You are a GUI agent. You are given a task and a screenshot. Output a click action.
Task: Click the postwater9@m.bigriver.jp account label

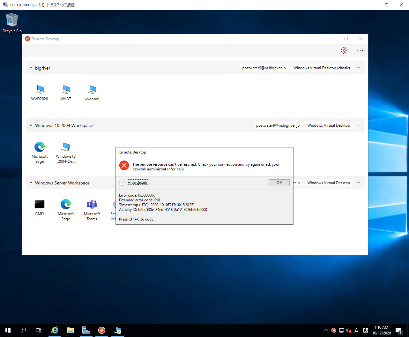(264, 68)
